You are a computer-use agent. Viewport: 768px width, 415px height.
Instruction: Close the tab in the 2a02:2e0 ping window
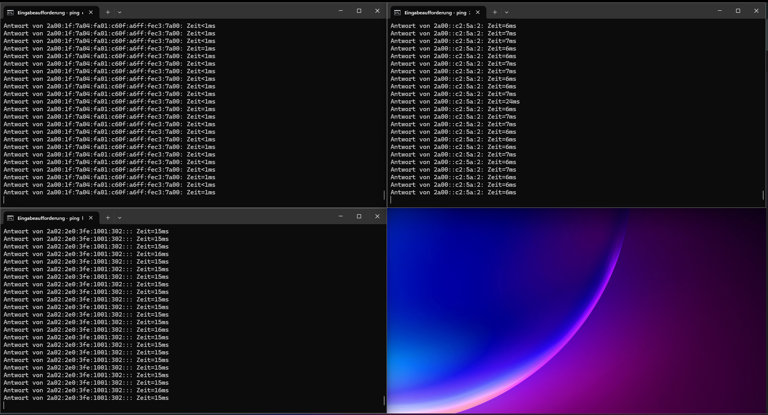[91, 218]
